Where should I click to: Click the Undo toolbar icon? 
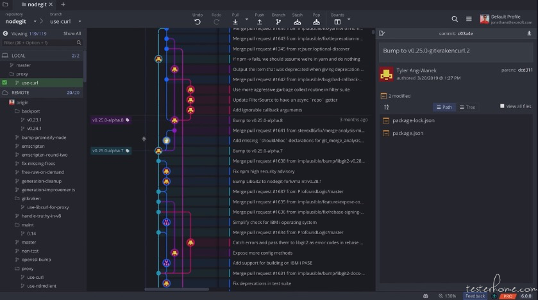click(198, 22)
